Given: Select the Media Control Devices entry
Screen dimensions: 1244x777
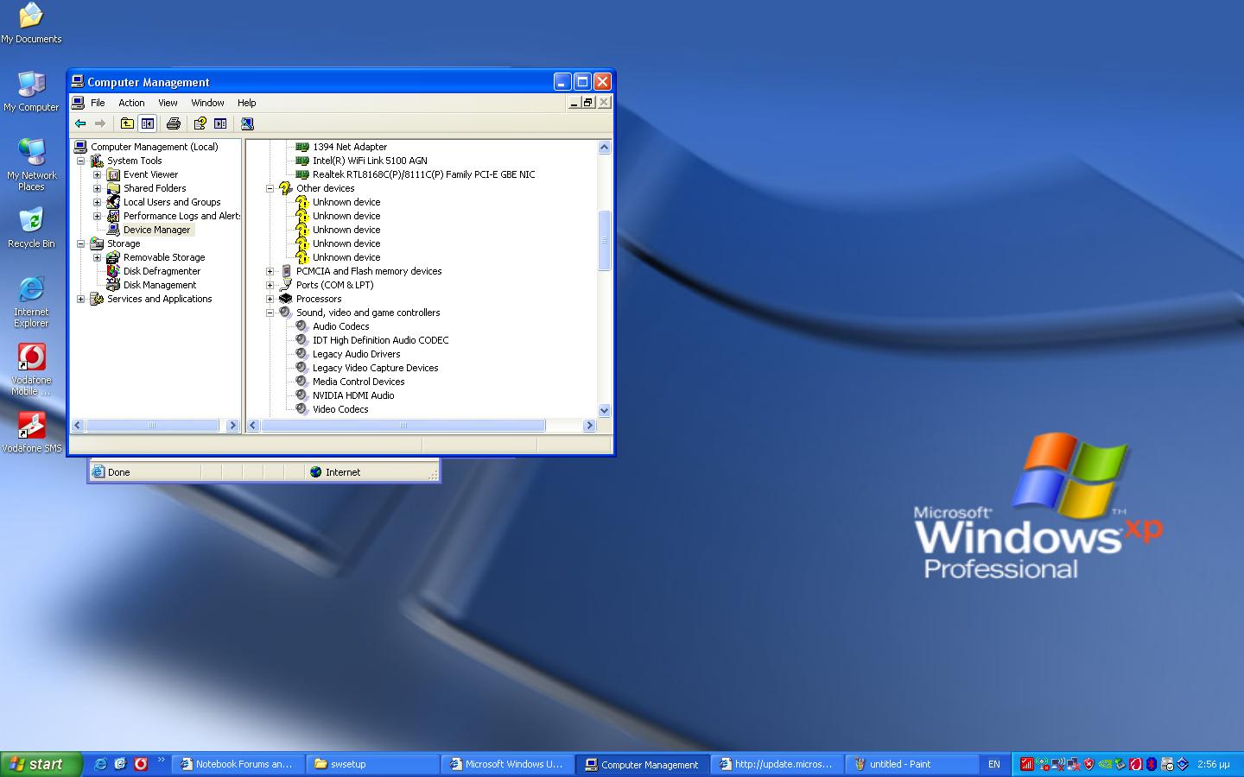Looking at the screenshot, I should (359, 382).
